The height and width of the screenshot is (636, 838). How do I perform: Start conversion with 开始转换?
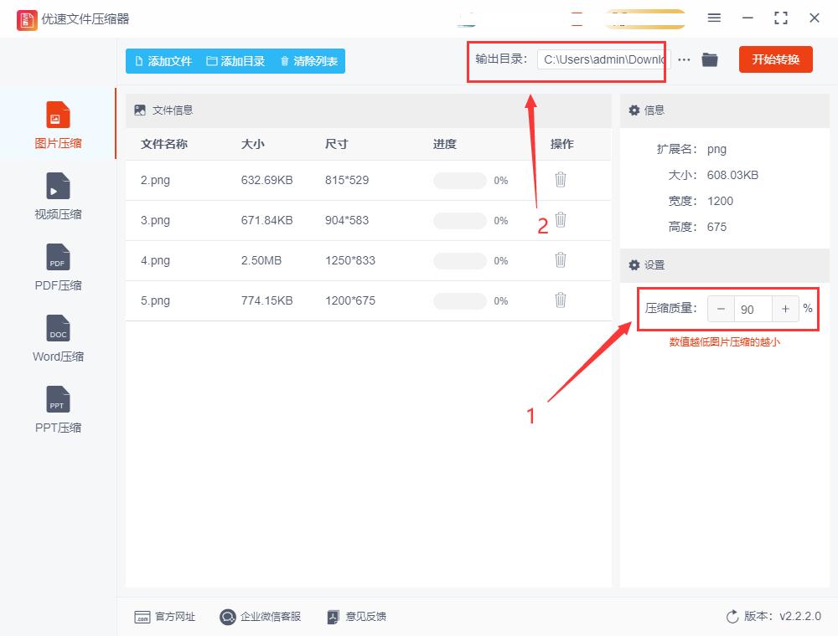pyautogui.click(x=775, y=59)
